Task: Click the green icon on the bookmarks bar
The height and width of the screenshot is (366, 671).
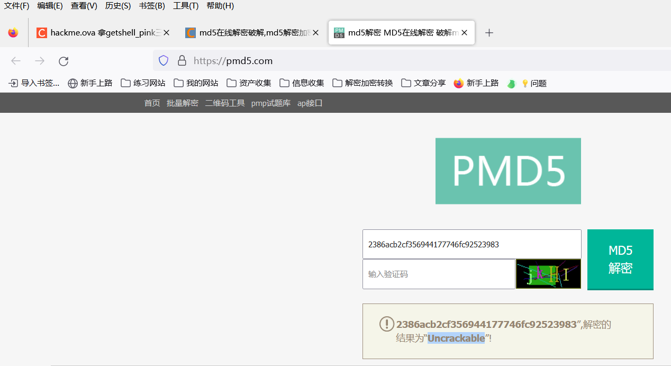Action: coord(511,83)
